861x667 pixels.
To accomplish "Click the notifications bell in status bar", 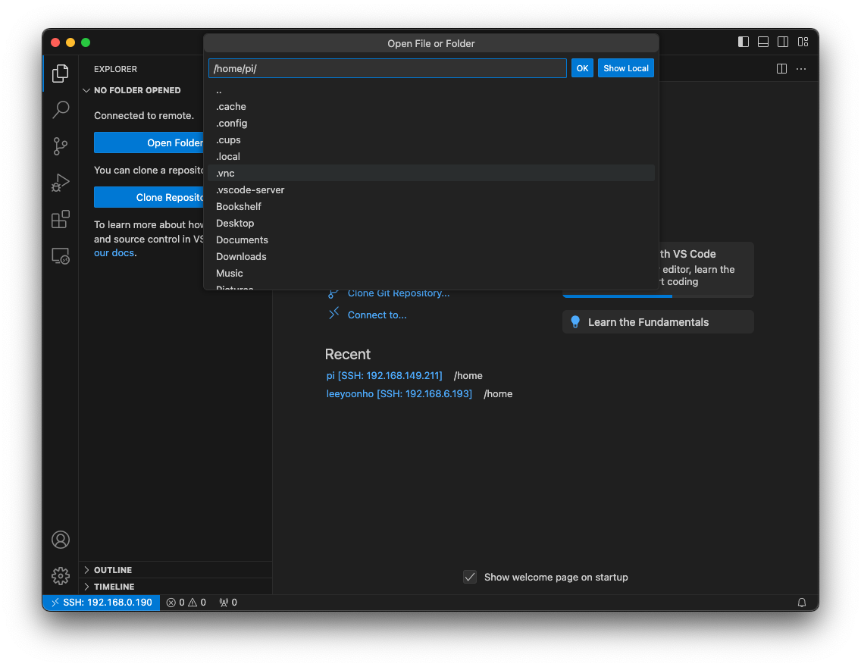I will pyautogui.click(x=802, y=603).
